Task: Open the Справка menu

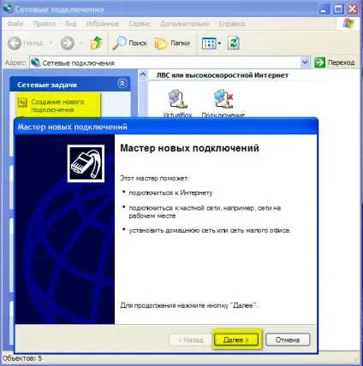Action: tap(232, 24)
